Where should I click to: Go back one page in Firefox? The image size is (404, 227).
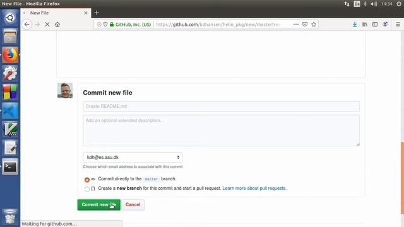pos(27,25)
